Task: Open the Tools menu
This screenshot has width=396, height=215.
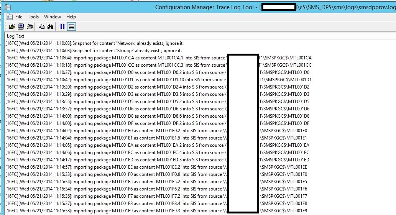Action: pos(33,16)
